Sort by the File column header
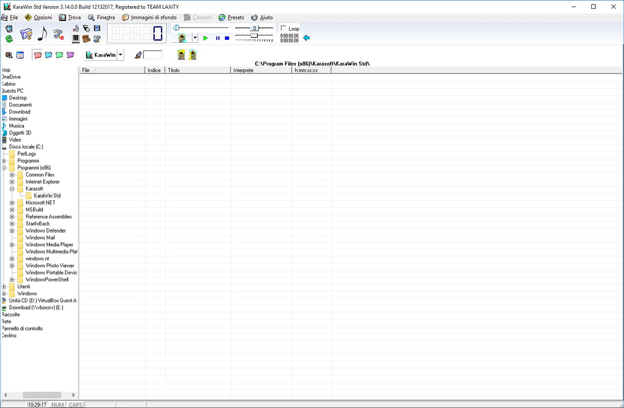 click(x=112, y=70)
